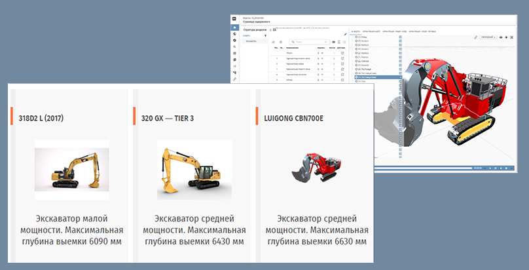Switch to the third illustration tab in the viewer
529x270 pixels.
coord(395,31)
